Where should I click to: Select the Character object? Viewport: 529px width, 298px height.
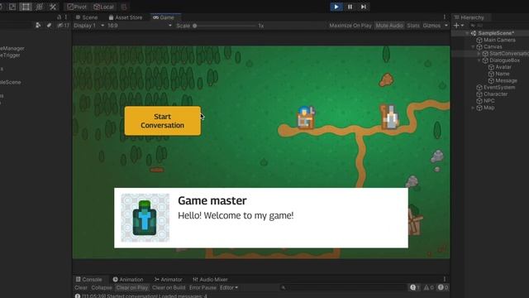[x=495, y=94]
